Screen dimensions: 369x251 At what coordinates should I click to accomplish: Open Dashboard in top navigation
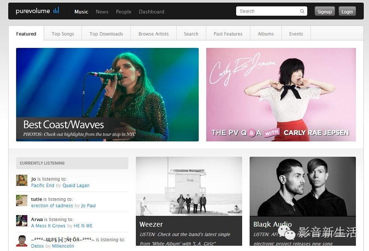pyautogui.click(x=152, y=12)
